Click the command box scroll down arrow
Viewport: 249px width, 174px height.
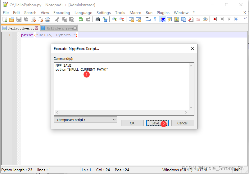[x=191, y=107]
